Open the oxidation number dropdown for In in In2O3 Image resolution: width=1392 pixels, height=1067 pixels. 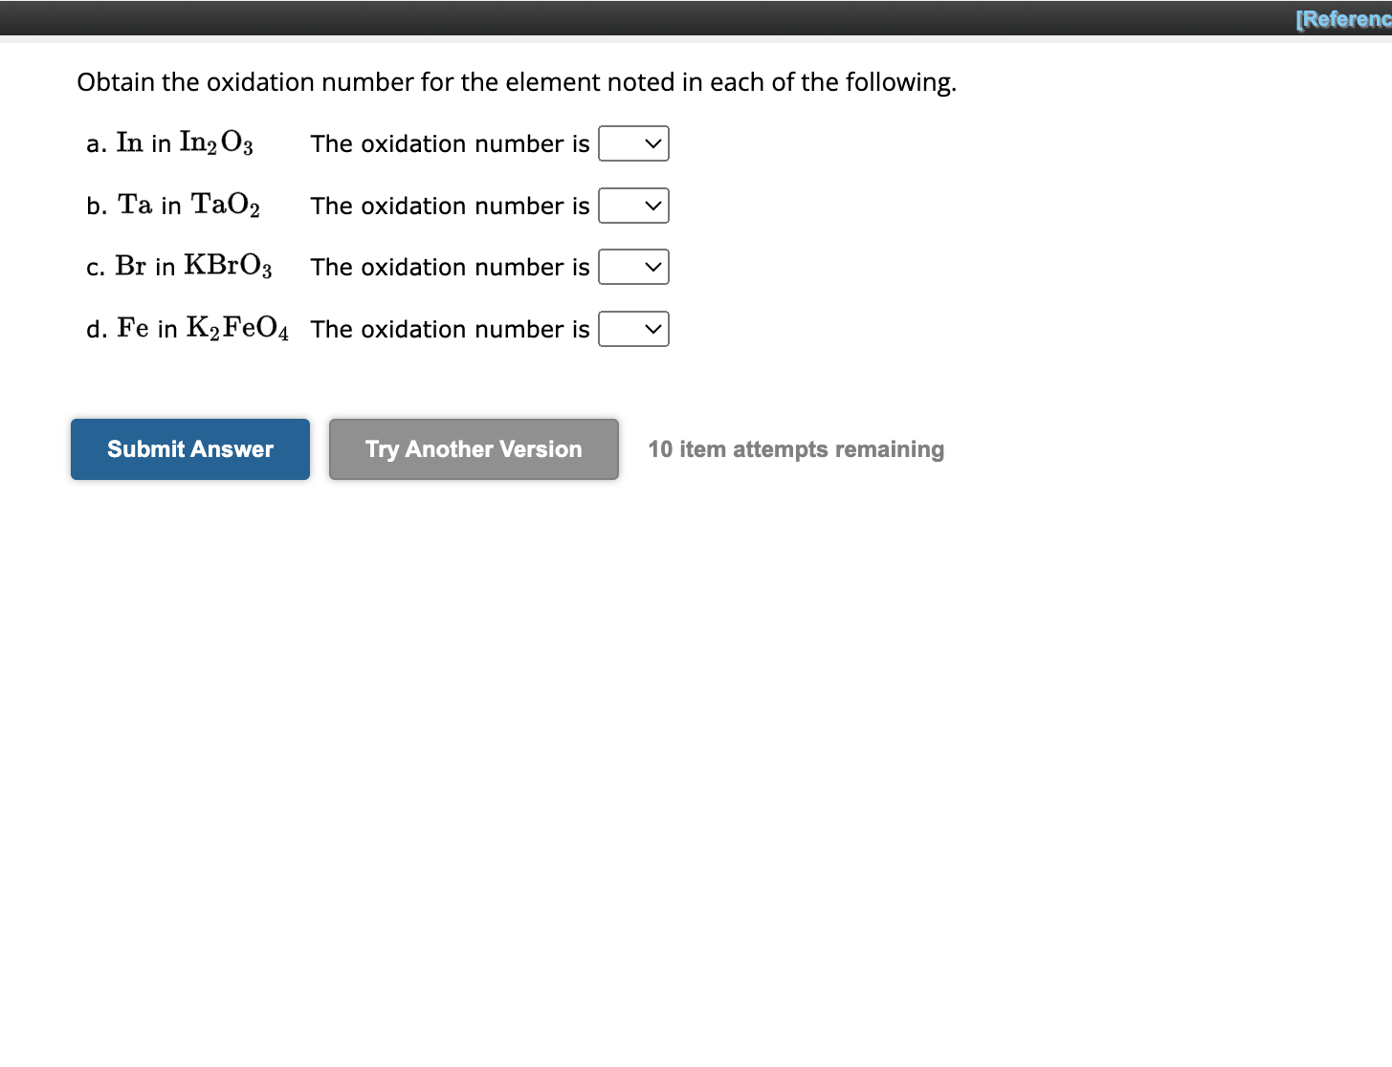tap(633, 143)
